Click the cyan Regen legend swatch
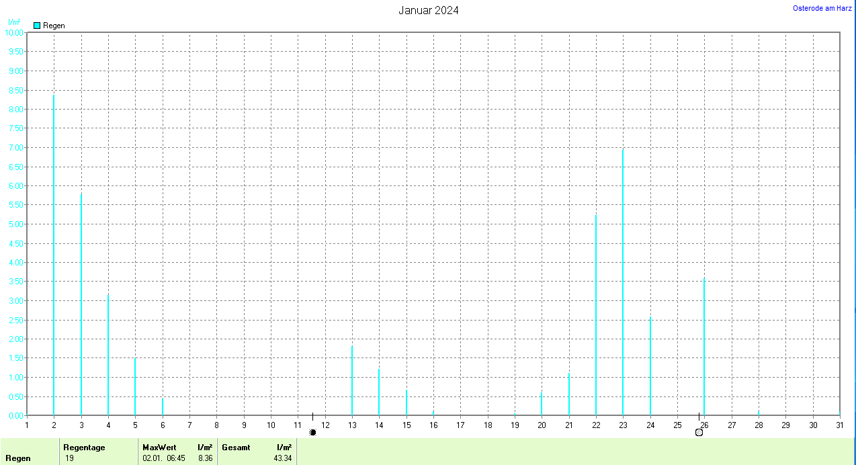Screen dimensions: 856x465 coord(37,26)
